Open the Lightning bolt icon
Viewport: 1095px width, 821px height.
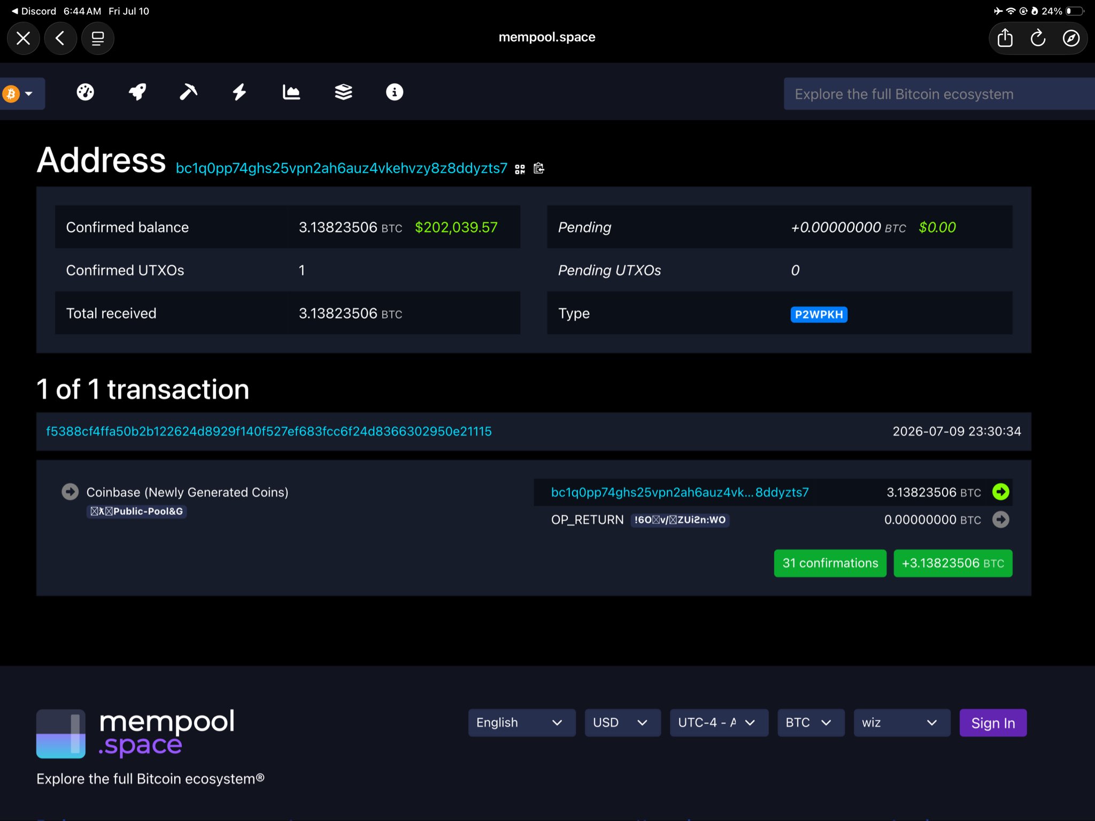(x=239, y=92)
